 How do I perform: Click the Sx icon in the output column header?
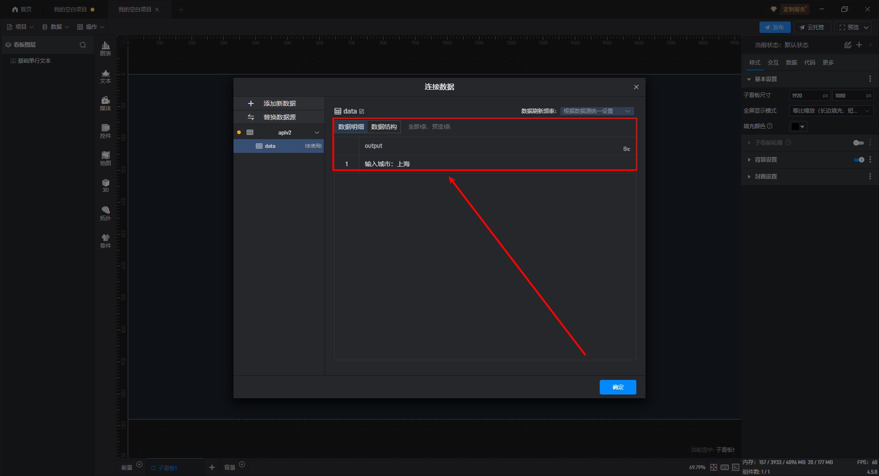pyautogui.click(x=626, y=149)
